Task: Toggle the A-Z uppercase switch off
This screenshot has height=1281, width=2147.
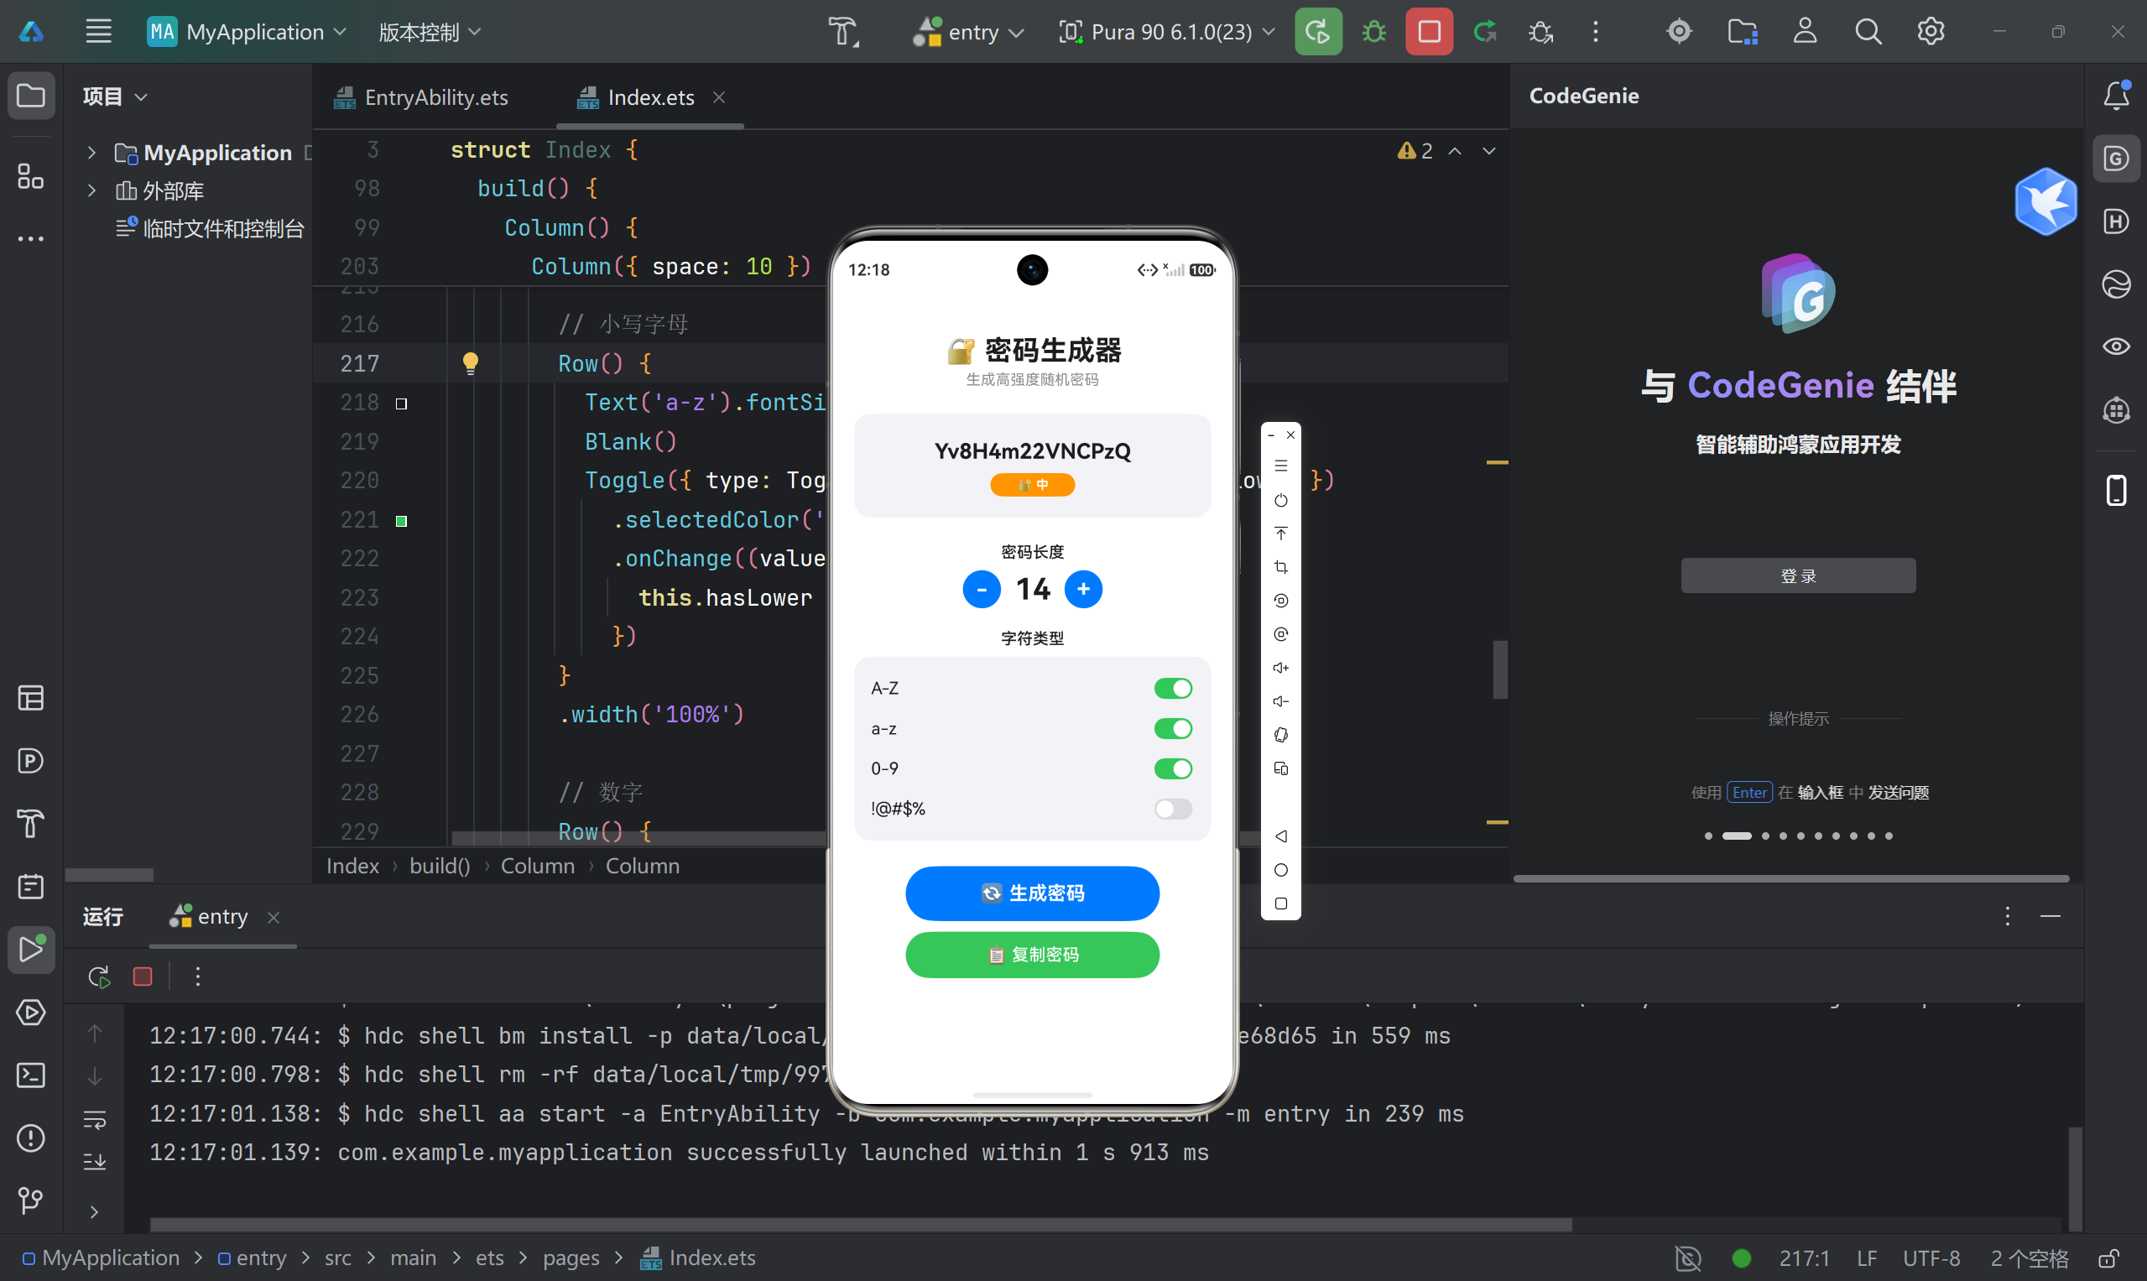Action: (x=1173, y=688)
